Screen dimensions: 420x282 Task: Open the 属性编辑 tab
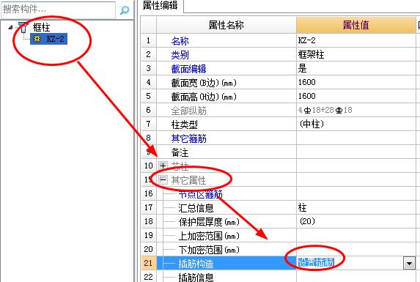[161, 5]
